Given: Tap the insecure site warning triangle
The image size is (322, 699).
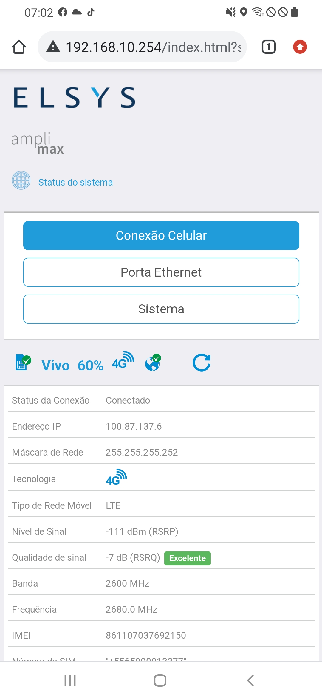Looking at the screenshot, I should 53,47.
